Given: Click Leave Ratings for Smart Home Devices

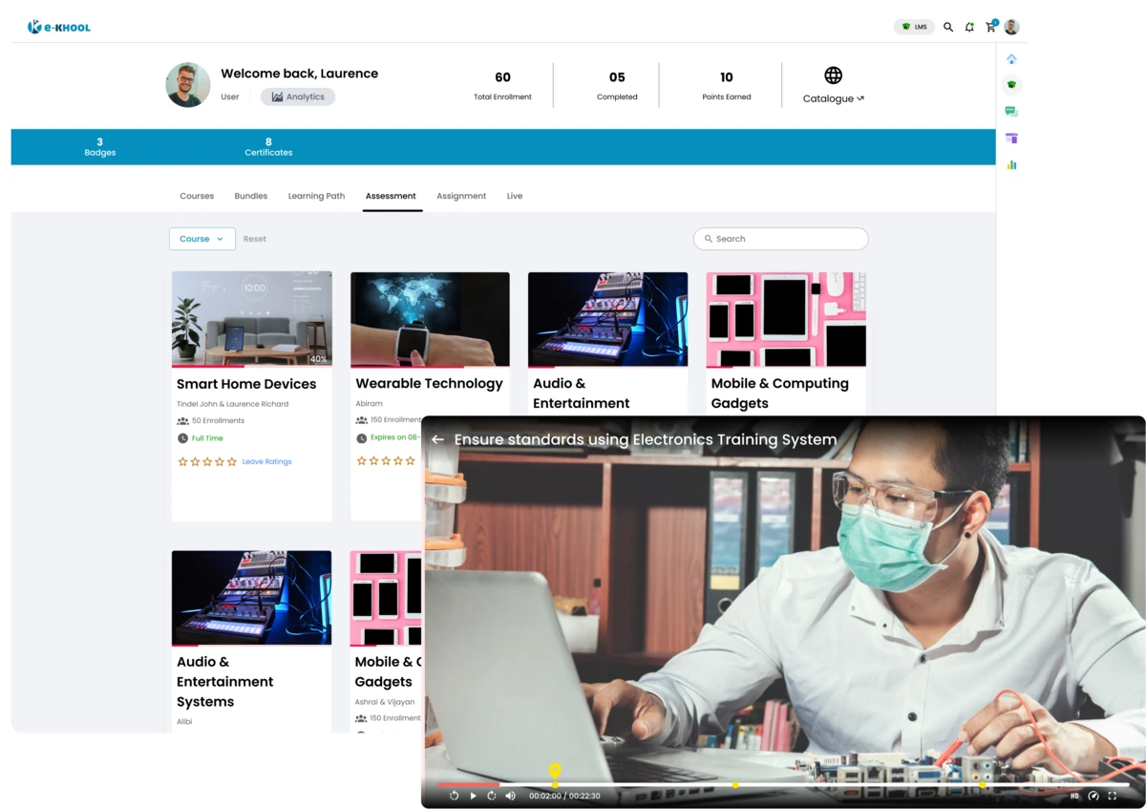Looking at the screenshot, I should tap(266, 461).
